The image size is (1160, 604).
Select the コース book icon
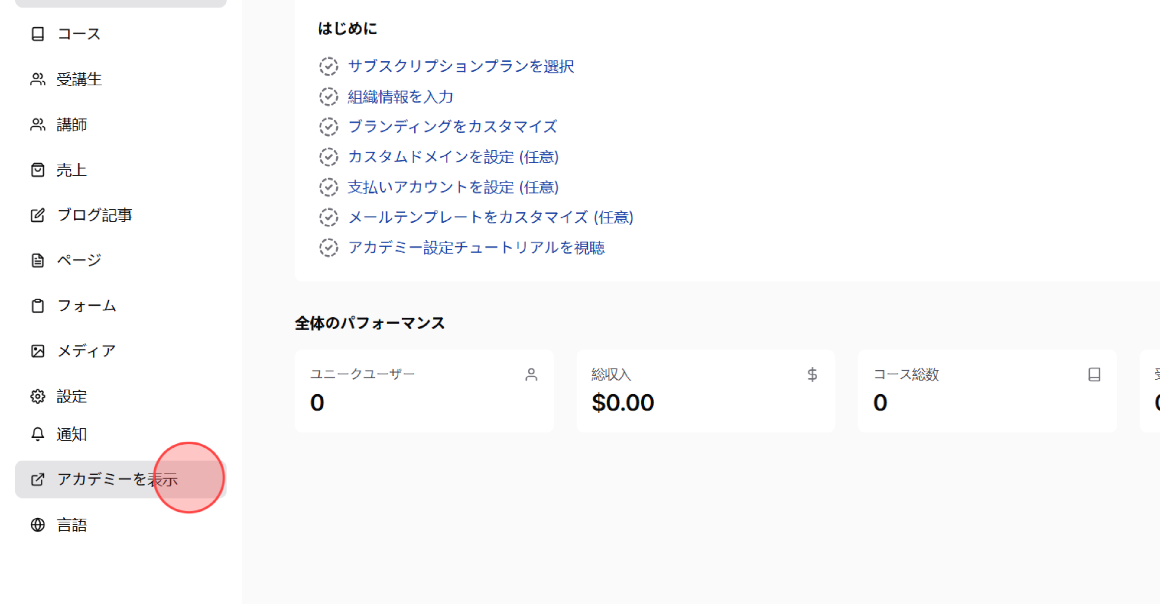38,33
